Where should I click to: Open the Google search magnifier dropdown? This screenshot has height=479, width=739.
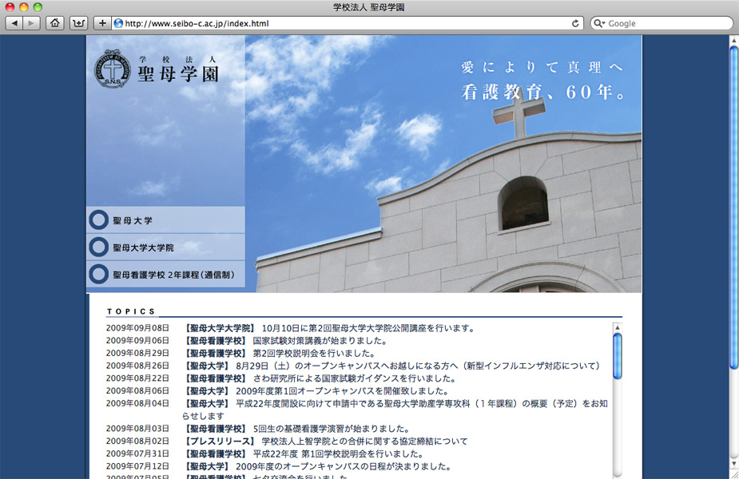[x=599, y=23]
